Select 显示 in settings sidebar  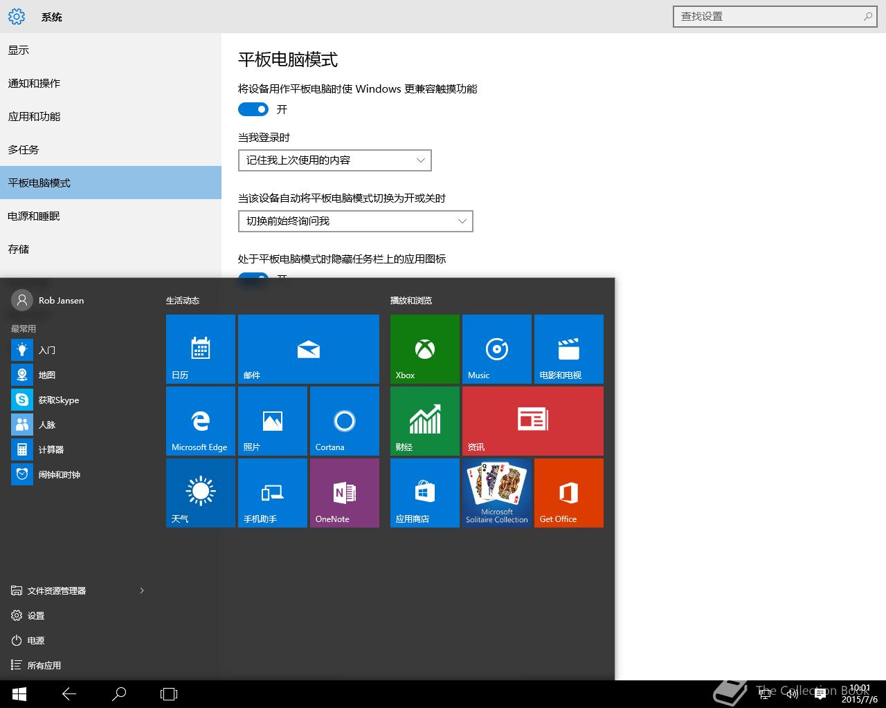coord(111,50)
